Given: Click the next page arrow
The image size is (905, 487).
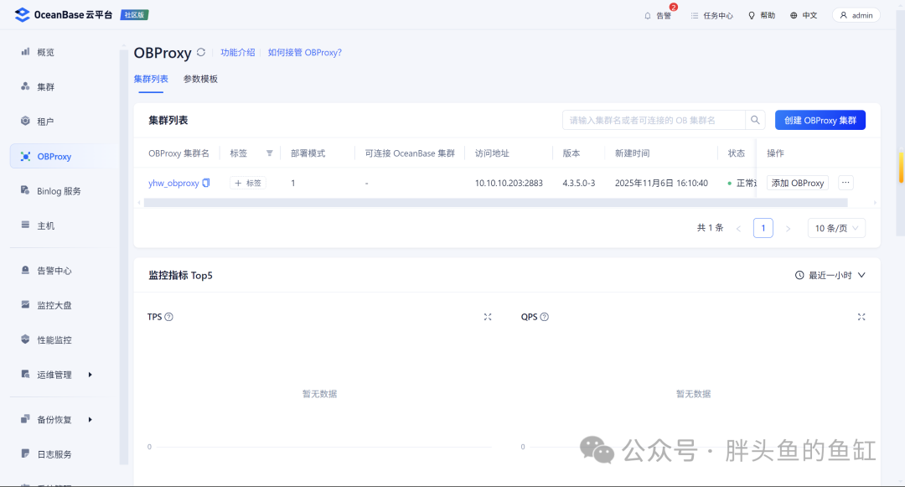Looking at the screenshot, I should click(x=788, y=229).
